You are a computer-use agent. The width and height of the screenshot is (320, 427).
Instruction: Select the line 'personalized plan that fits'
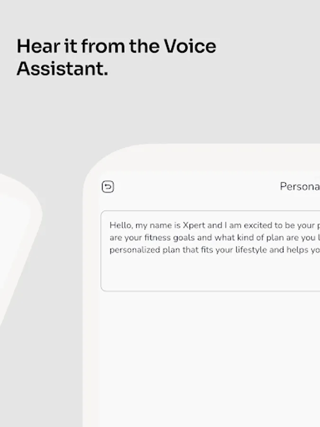point(215,250)
